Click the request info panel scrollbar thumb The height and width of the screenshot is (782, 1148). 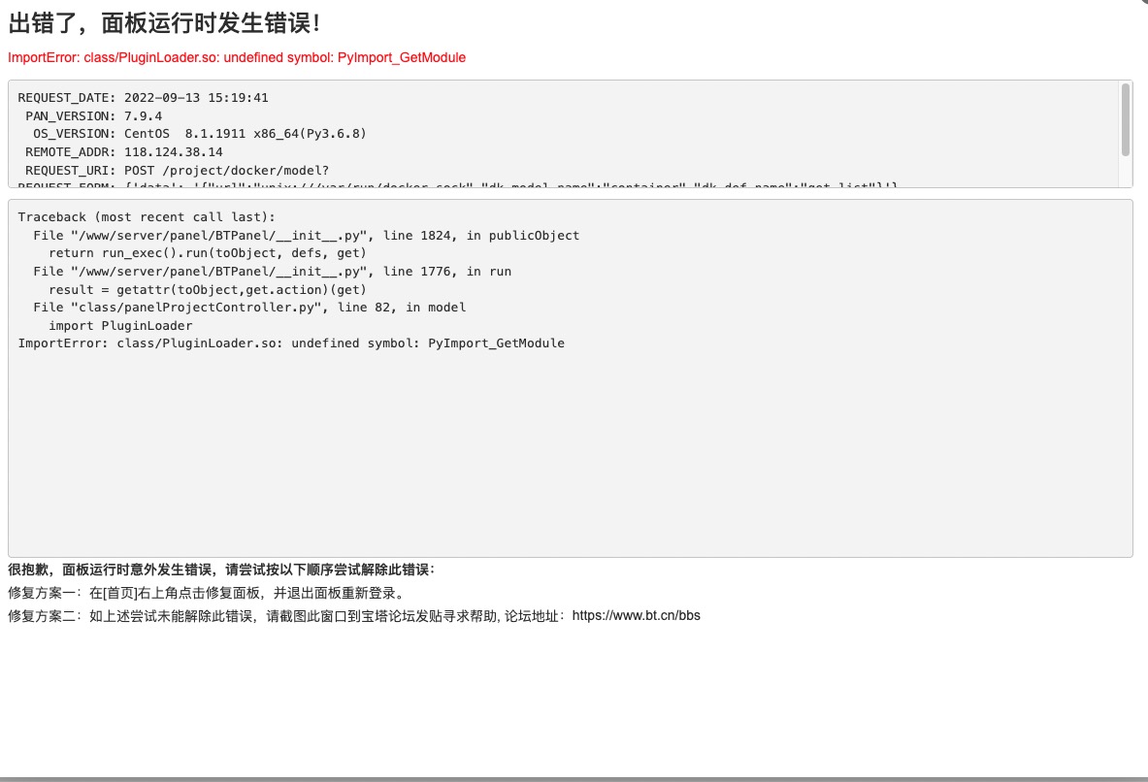click(1126, 119)
